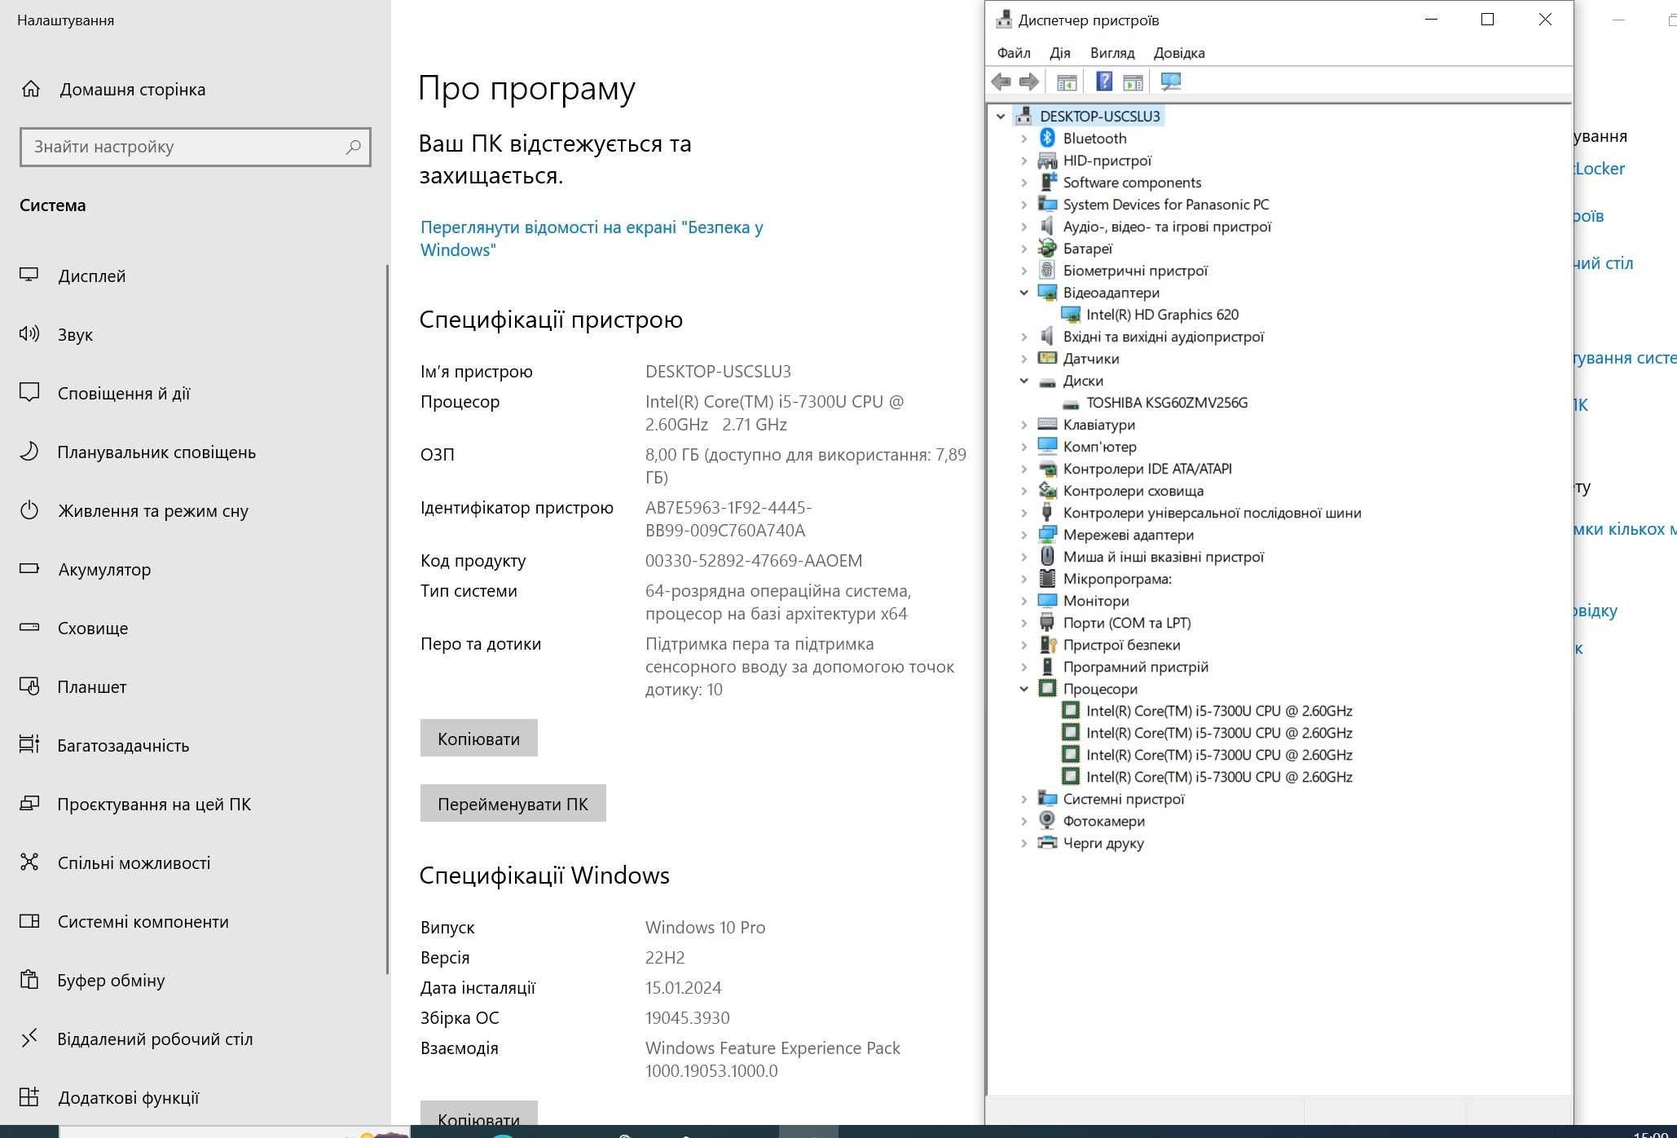Open the Файл menu

[x=1014, y=53]
